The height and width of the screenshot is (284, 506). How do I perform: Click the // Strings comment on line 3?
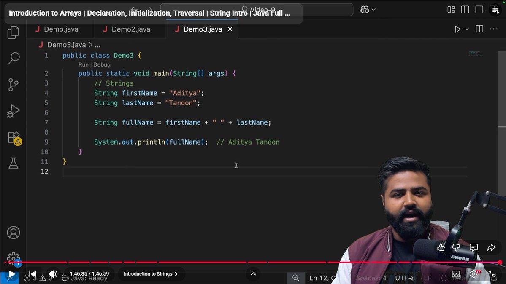click(114, 83)
